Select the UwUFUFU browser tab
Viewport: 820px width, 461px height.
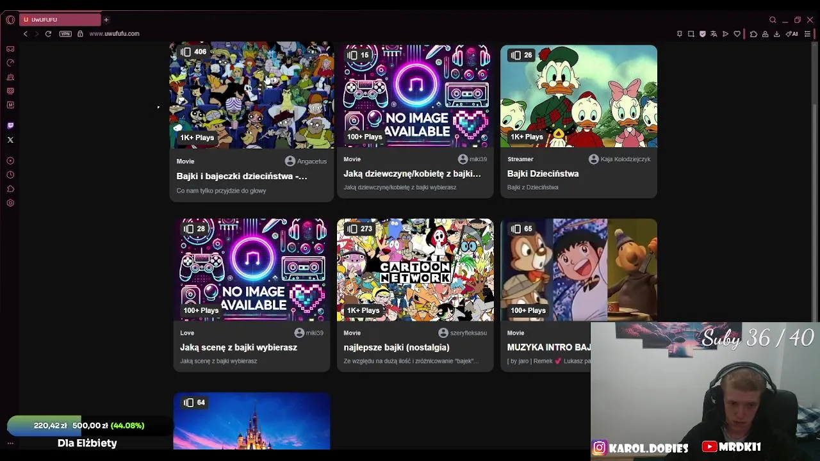[60, 20]
